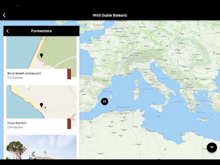Click the Mediterranean Sea label on map
Screen dimensions: 220x165
click(x=123, y=107)
